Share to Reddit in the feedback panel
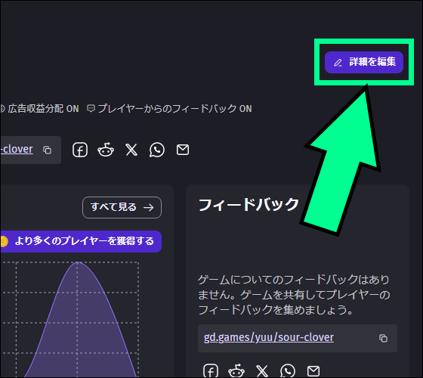The height and width of the screenshot is (378, 423). [x=236, y=371]
